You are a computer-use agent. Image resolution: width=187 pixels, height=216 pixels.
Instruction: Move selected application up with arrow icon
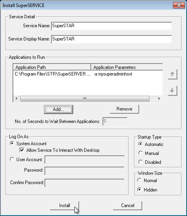click(172, 74)
